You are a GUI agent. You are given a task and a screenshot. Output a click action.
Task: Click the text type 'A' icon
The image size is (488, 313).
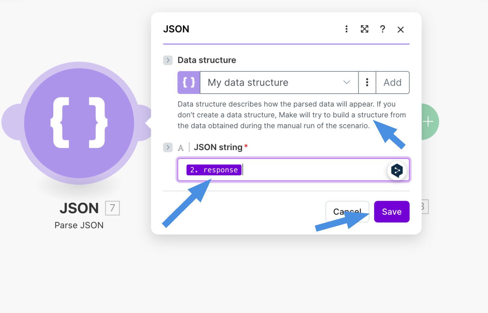coord(181,148)
